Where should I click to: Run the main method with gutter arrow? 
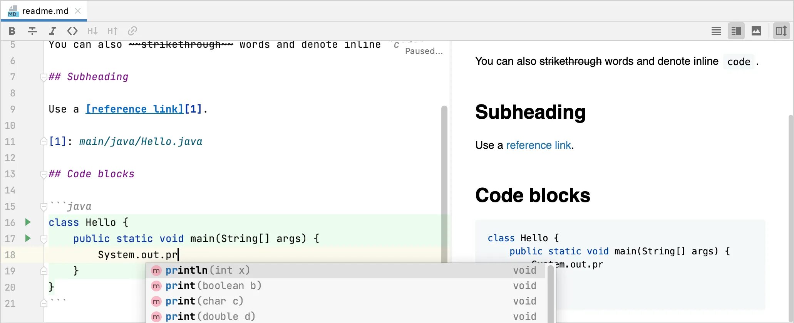click(x=28, y=238)
